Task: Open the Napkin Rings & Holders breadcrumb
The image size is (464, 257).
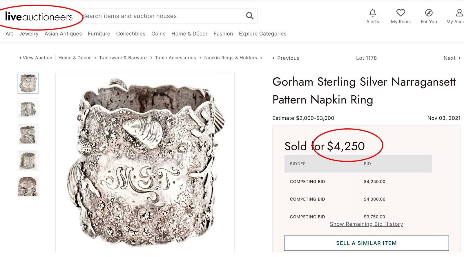Action: (231, 58)
